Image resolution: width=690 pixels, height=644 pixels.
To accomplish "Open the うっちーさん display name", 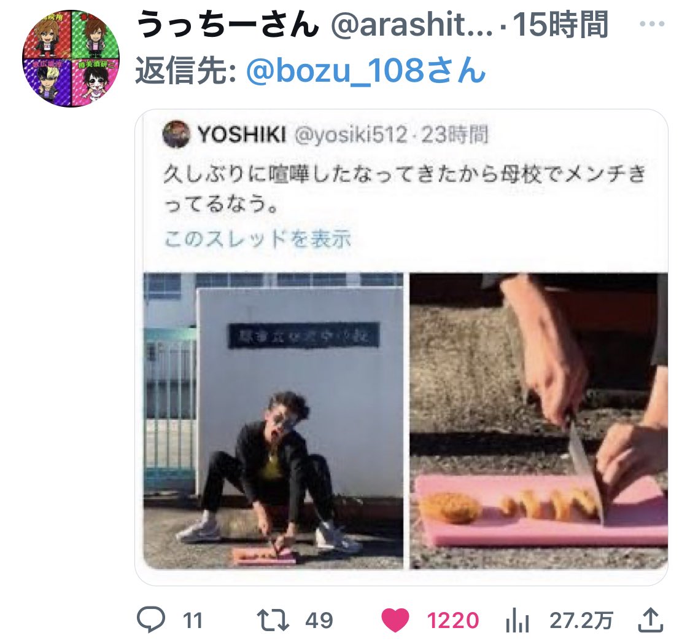I will point(228,25).
